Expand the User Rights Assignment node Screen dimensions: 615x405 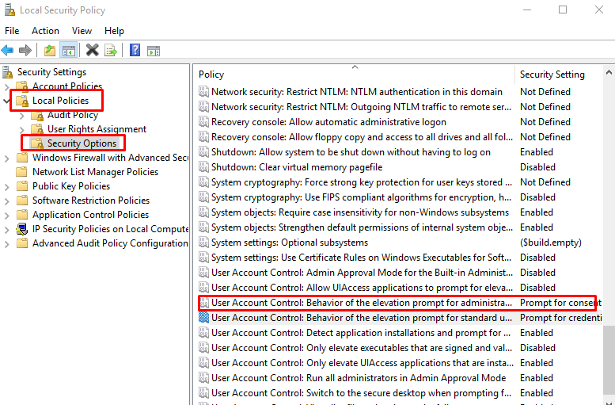(22, 130)
